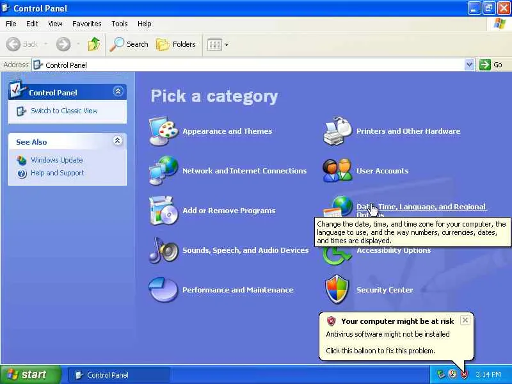
Task: Open the Tools menu
Action: pyautogui.click(x=120, y=24)
